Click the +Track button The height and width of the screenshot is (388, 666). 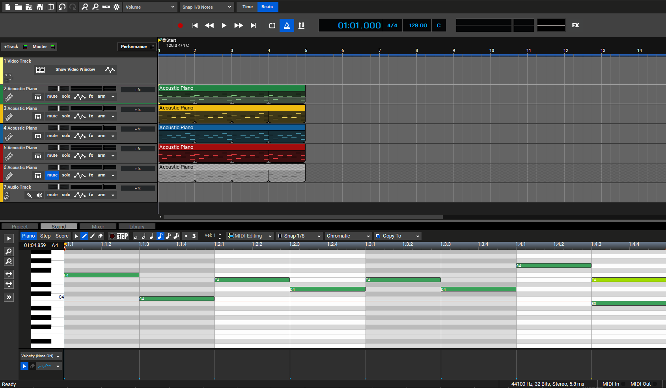11,46
